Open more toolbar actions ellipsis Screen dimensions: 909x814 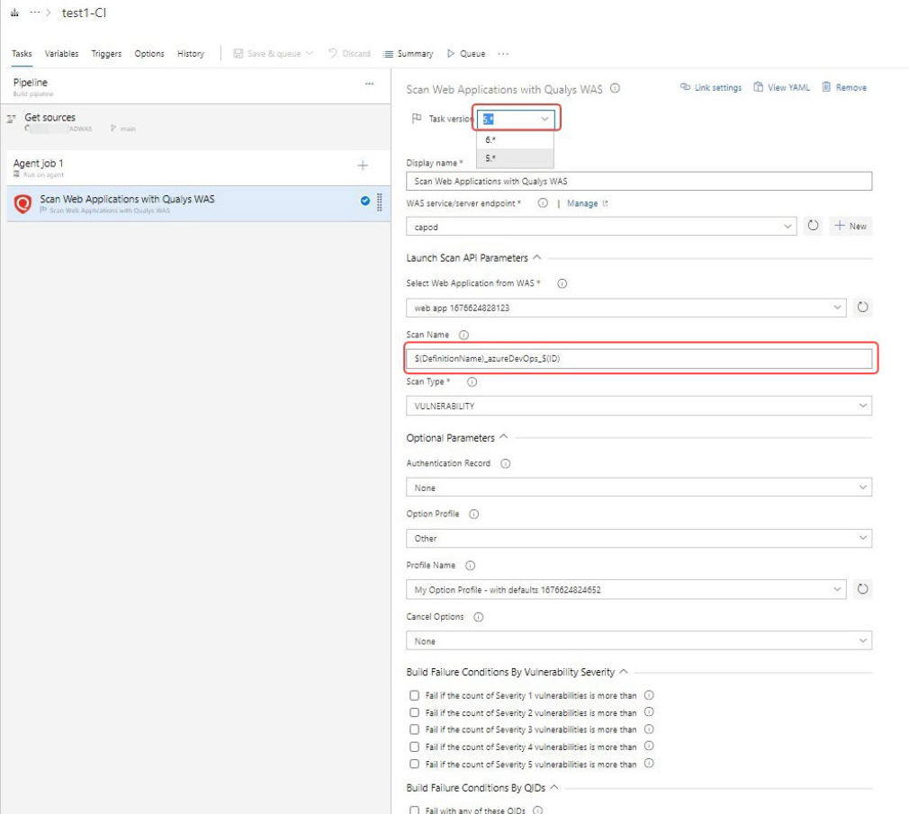(x=503, y=53)
